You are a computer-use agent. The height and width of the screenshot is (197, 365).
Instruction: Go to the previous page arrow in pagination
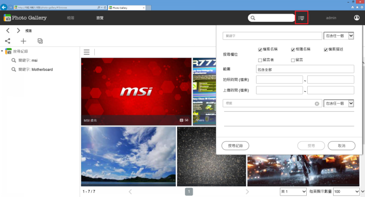[130, 191]
